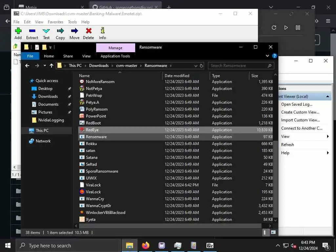Click Open Saved Log in Event Viewer

click(297, 104)
